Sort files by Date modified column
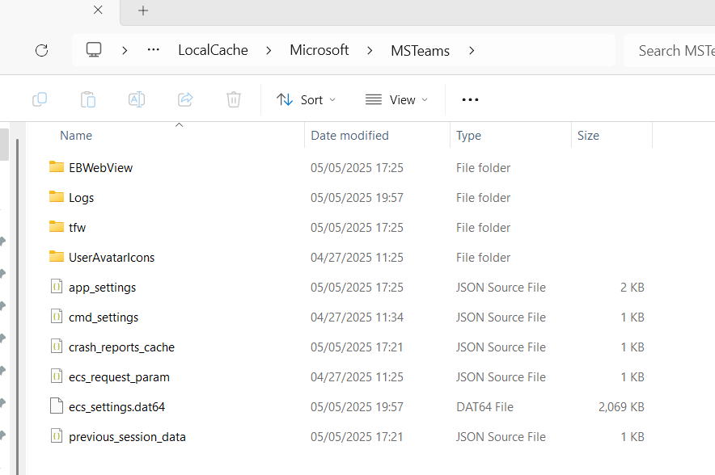Image resolution: width=715 pixels, height=475 pixels. (349, 136)
